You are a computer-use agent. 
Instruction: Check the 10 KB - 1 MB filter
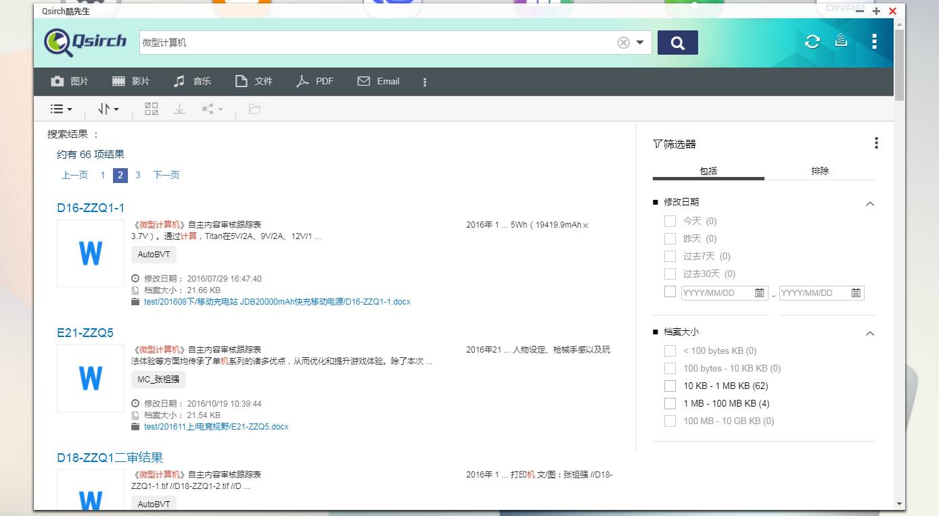(670, 386)
